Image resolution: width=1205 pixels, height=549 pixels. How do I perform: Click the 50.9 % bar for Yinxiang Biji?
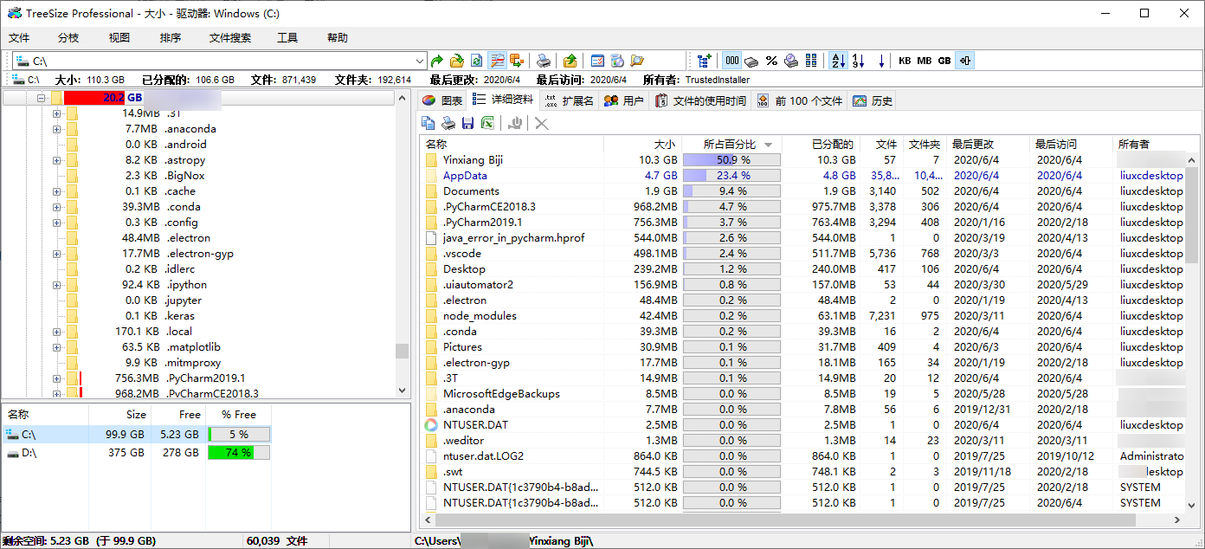coord(731,160)
